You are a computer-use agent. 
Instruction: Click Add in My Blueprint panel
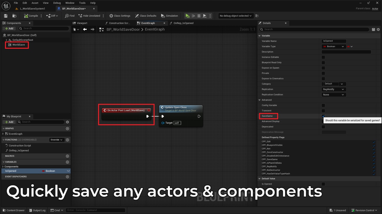pyautogui.click(x=9, y=122)
